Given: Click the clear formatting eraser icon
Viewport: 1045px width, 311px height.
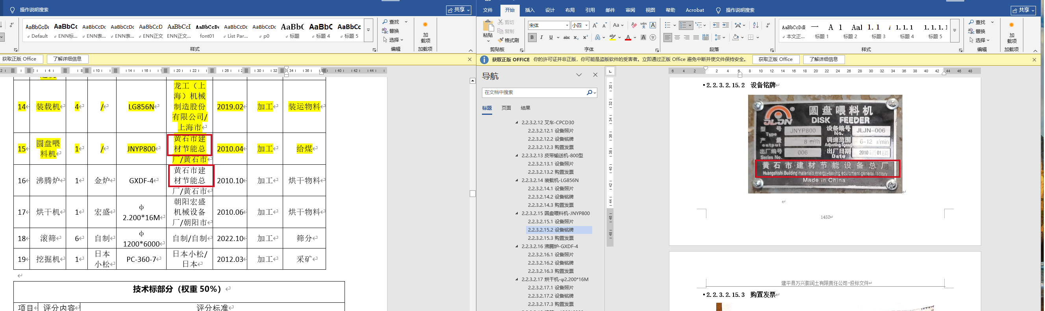Looking at the screenshot, I should pos(634,25).
